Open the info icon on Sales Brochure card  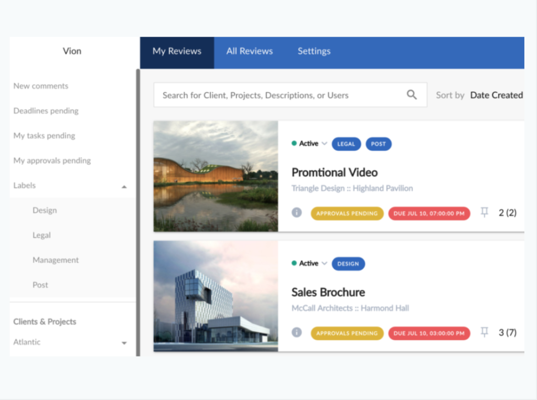[297, 332]
